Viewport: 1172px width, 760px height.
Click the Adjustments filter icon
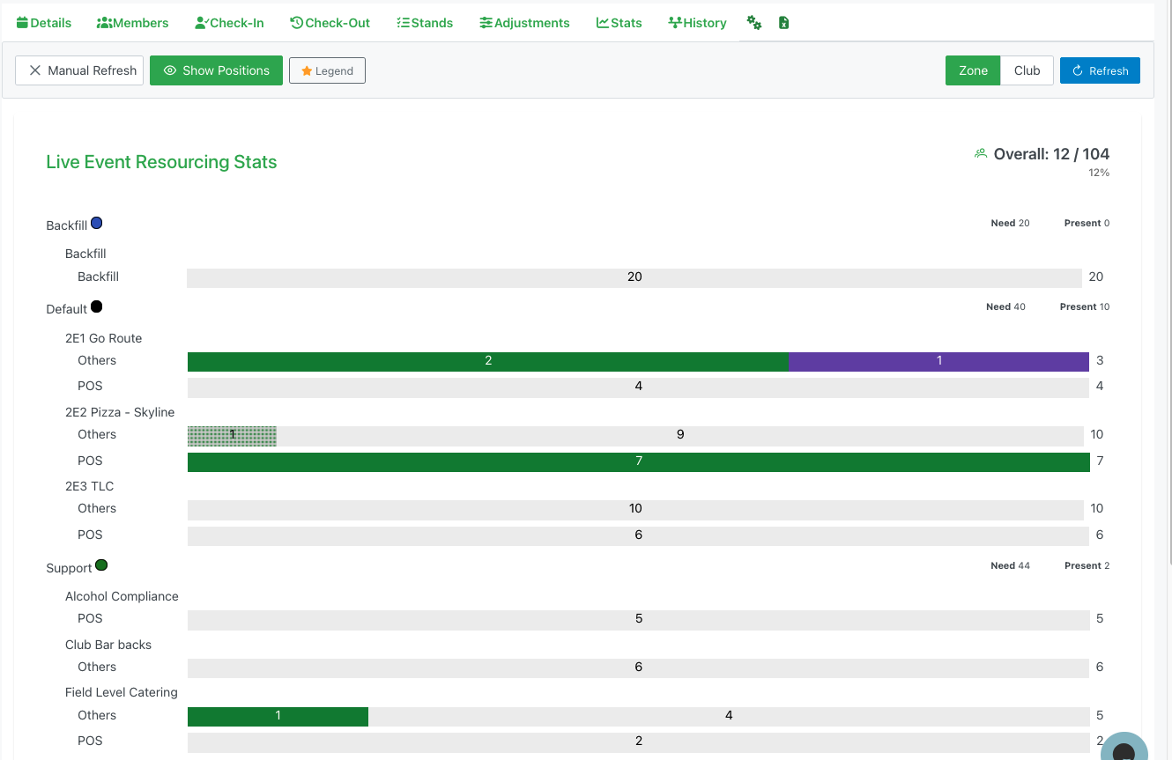(486, 23)
